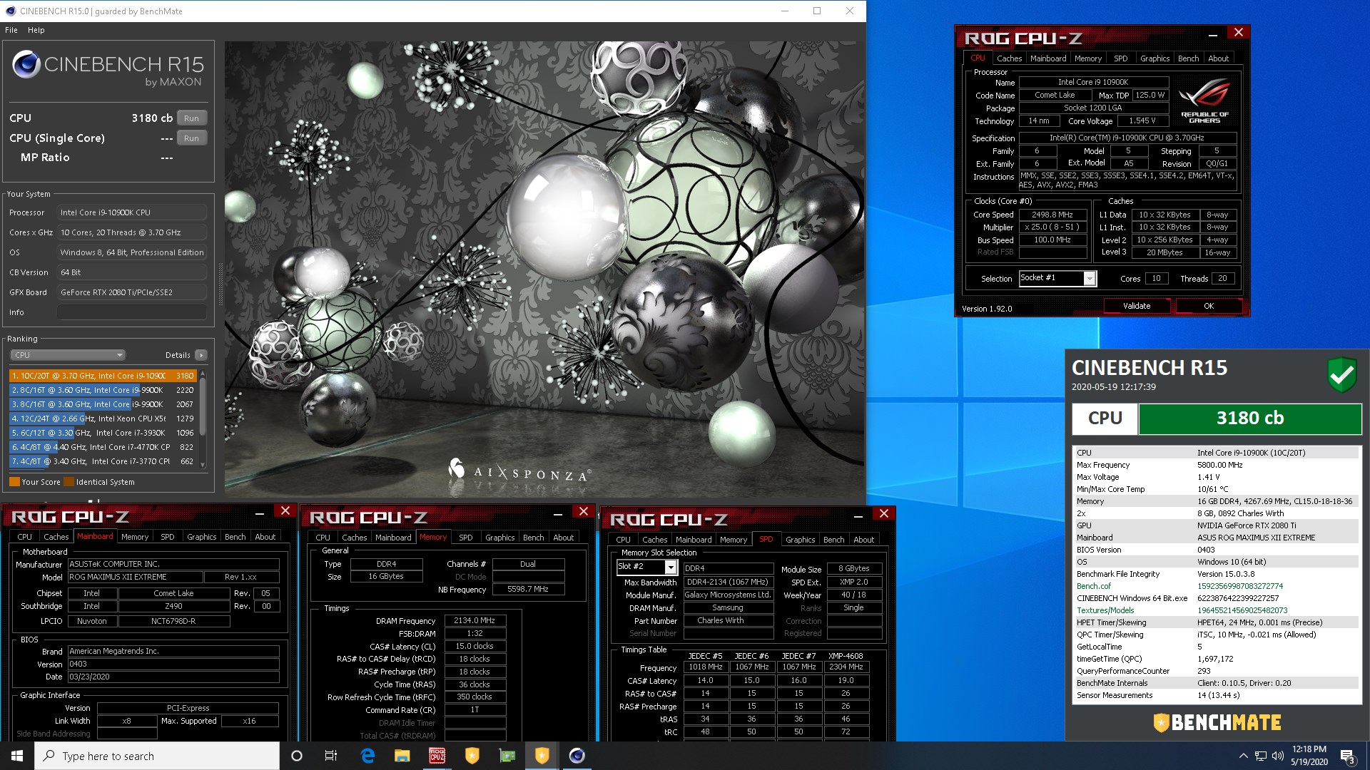Select ranking entry i7-3930K
1370x770 pixels.
tap(103, 433)
